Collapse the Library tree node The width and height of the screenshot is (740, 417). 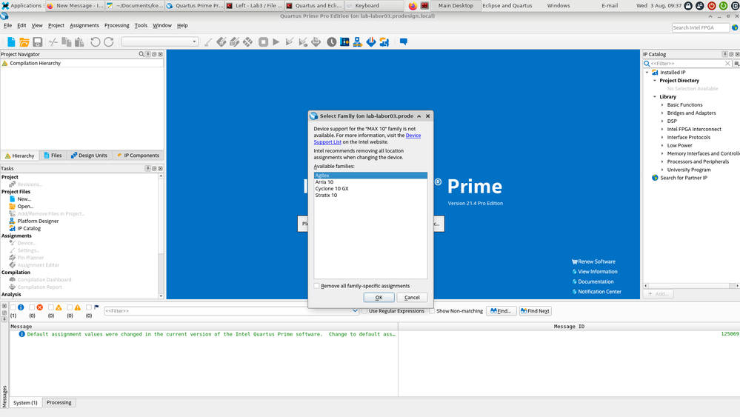pos(655,97)
